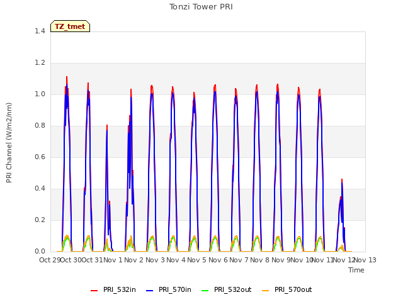Click the PRI_532in legend entry
Image resolution: width=403 pixels, height=302 pixels.
[x=113, y=289]
